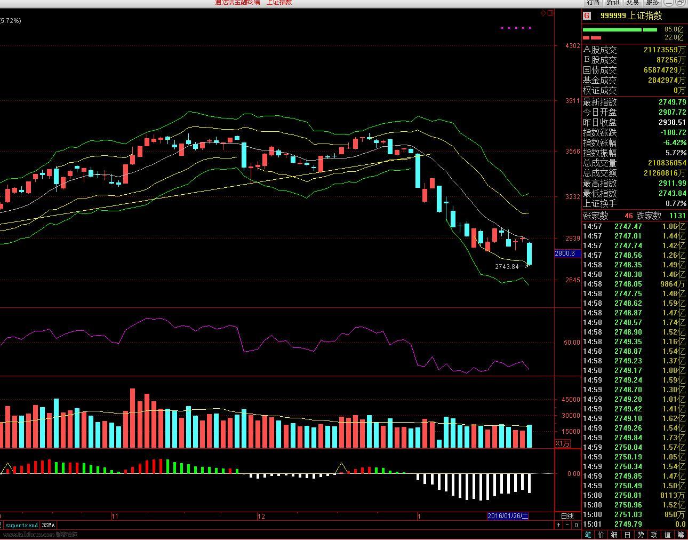The image size is (688, 540).
Task: Open the 交易 trading menu
Action: 633,3
